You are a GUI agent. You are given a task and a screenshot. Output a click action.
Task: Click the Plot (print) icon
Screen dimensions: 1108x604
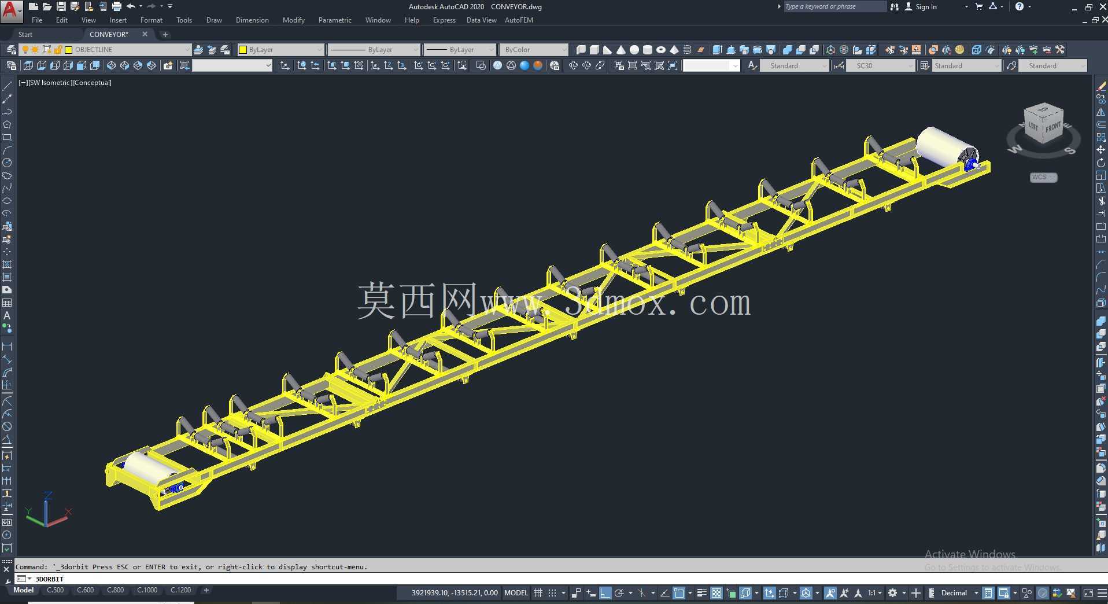116,6
